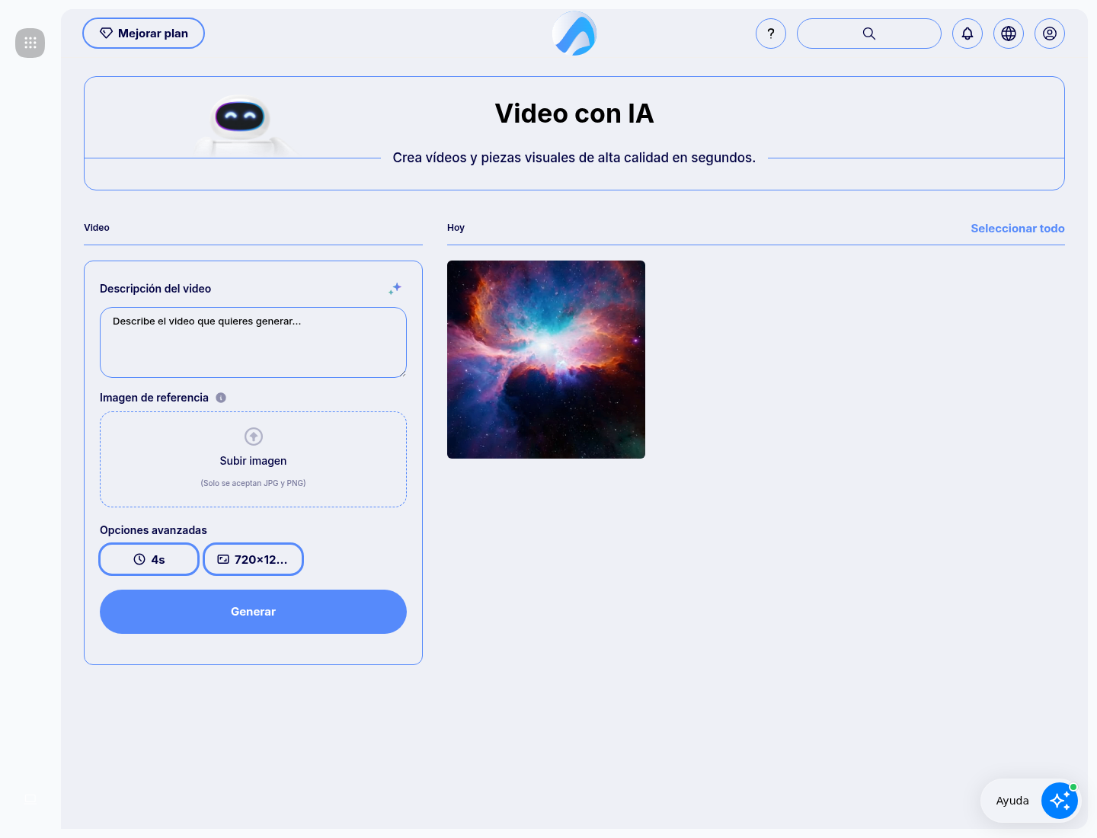The image size is (1097, 838).
Task: Click the reference image info icon
Action: pyautogui.click(x=221, y=398)
